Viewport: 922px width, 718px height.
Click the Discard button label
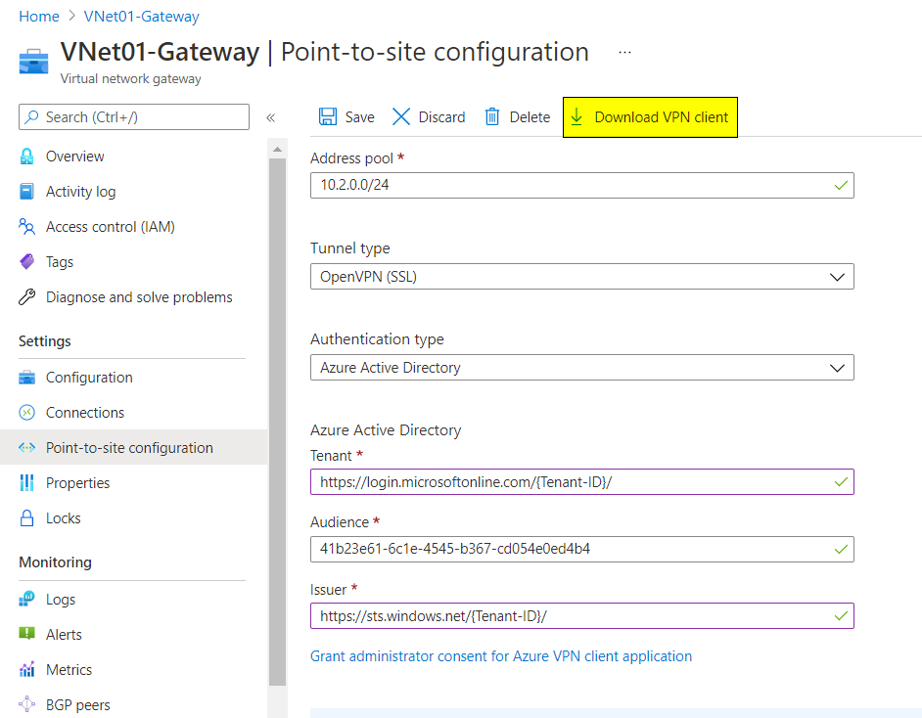(441, 117)
